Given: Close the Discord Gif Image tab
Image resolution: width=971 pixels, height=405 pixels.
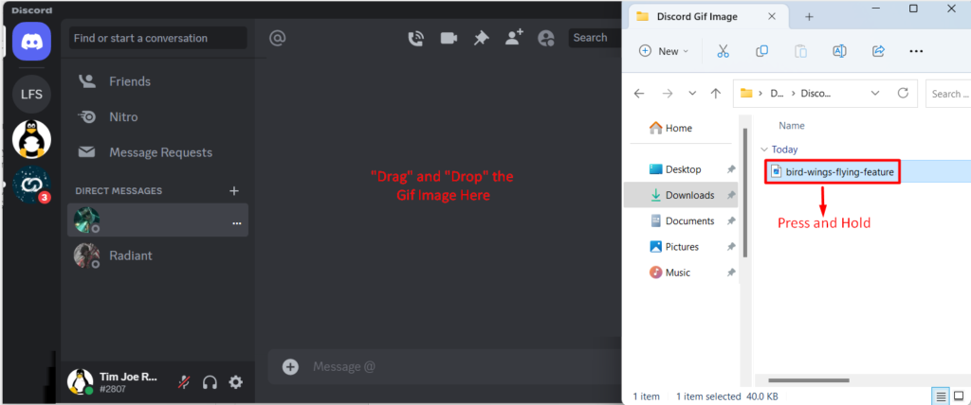Looking at the screenshot, I should (x=772, y=17).
